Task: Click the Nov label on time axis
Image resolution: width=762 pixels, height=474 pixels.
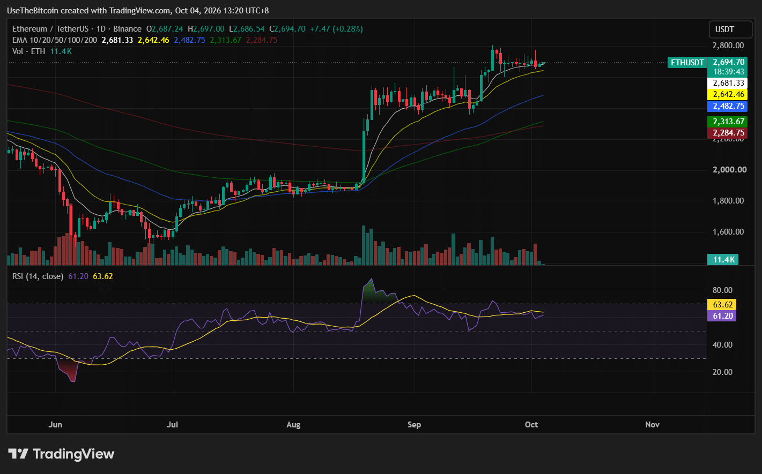Action: click(652, 425)
